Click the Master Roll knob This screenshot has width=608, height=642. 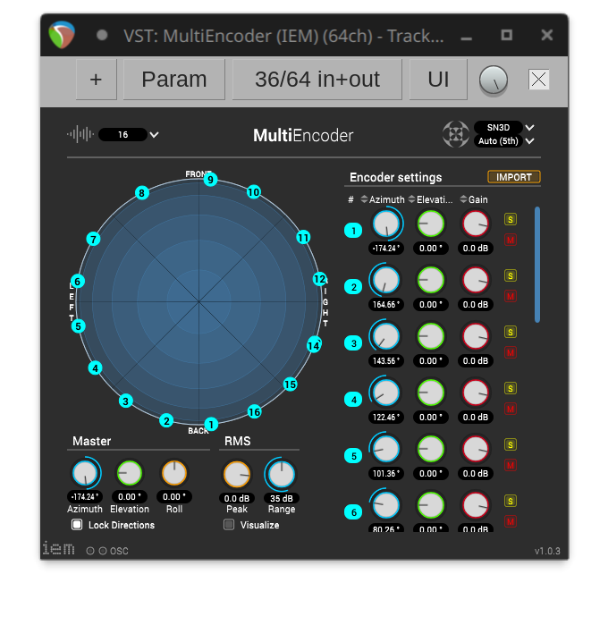174,473
